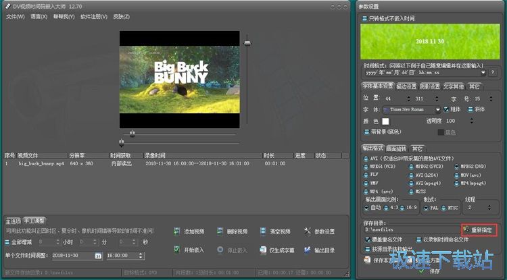Open the 文件(W) menu
The image size is (507, 280).
pyautogui.click(x=15, y=16)
